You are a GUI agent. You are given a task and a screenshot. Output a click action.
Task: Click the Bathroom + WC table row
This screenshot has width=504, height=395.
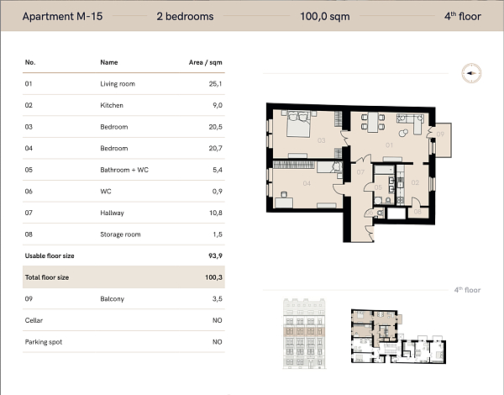[124, 170]
